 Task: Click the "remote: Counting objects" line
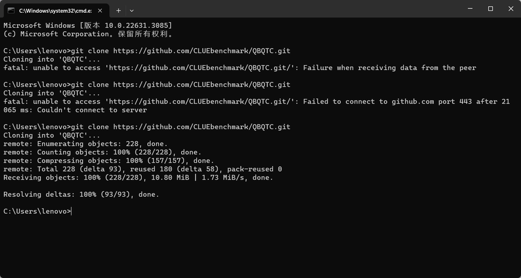coord(102,152)
